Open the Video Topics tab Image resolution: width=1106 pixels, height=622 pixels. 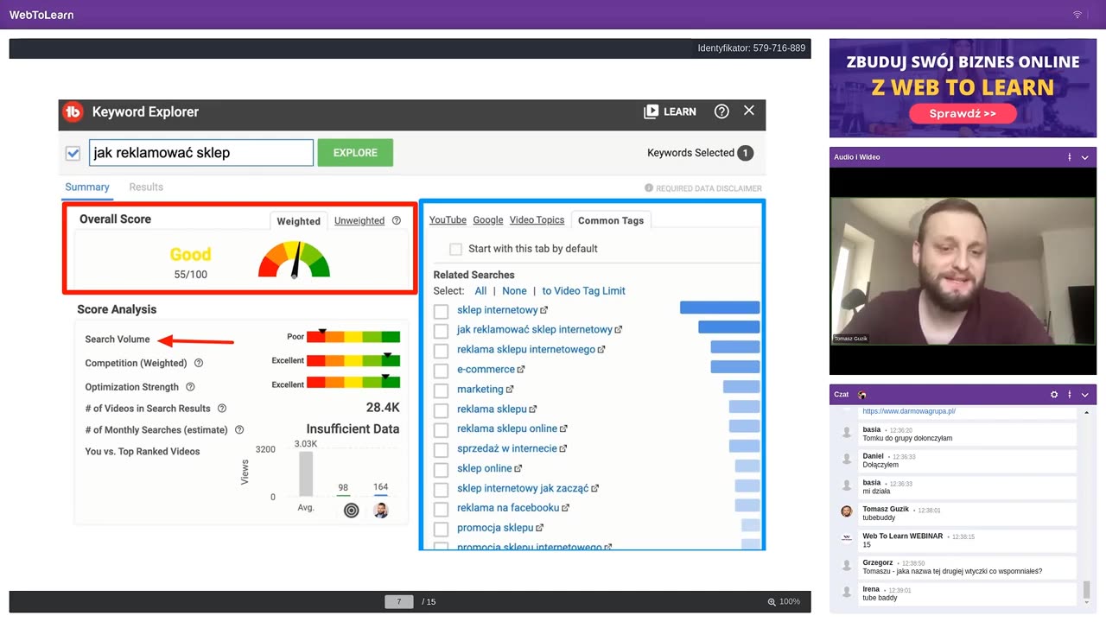coord(537,220)
